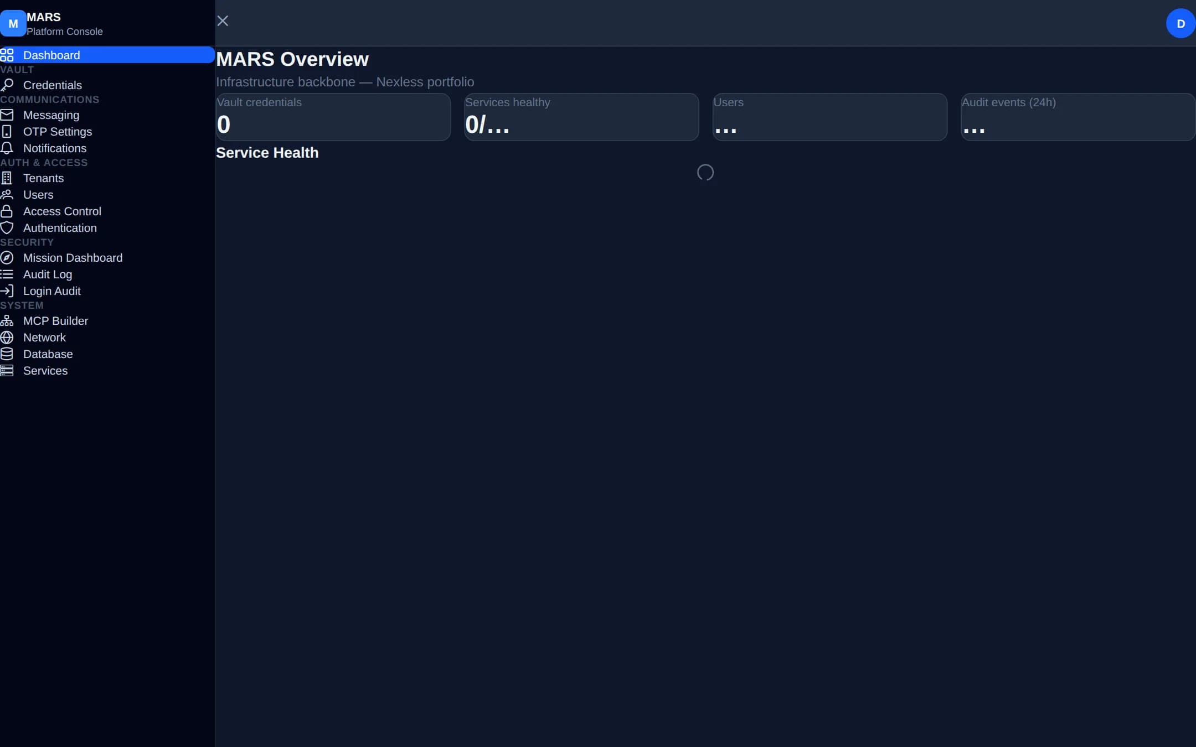Click the Audit events (24h) card
Image resolution: width=1196 pixels, height=747 pixels.
pyautogui.click(x=1078, y=117)
